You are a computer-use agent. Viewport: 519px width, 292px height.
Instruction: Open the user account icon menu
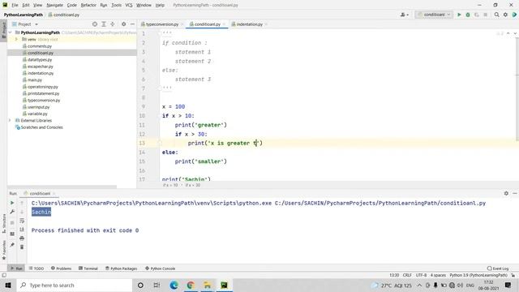[x=404, y=15]
